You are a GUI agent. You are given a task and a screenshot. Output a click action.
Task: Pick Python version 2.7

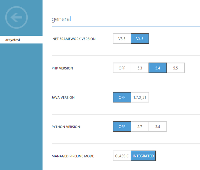tap(140, 127)
